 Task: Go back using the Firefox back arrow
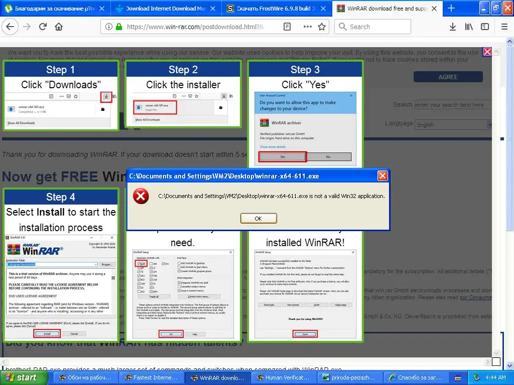point(10,27)
